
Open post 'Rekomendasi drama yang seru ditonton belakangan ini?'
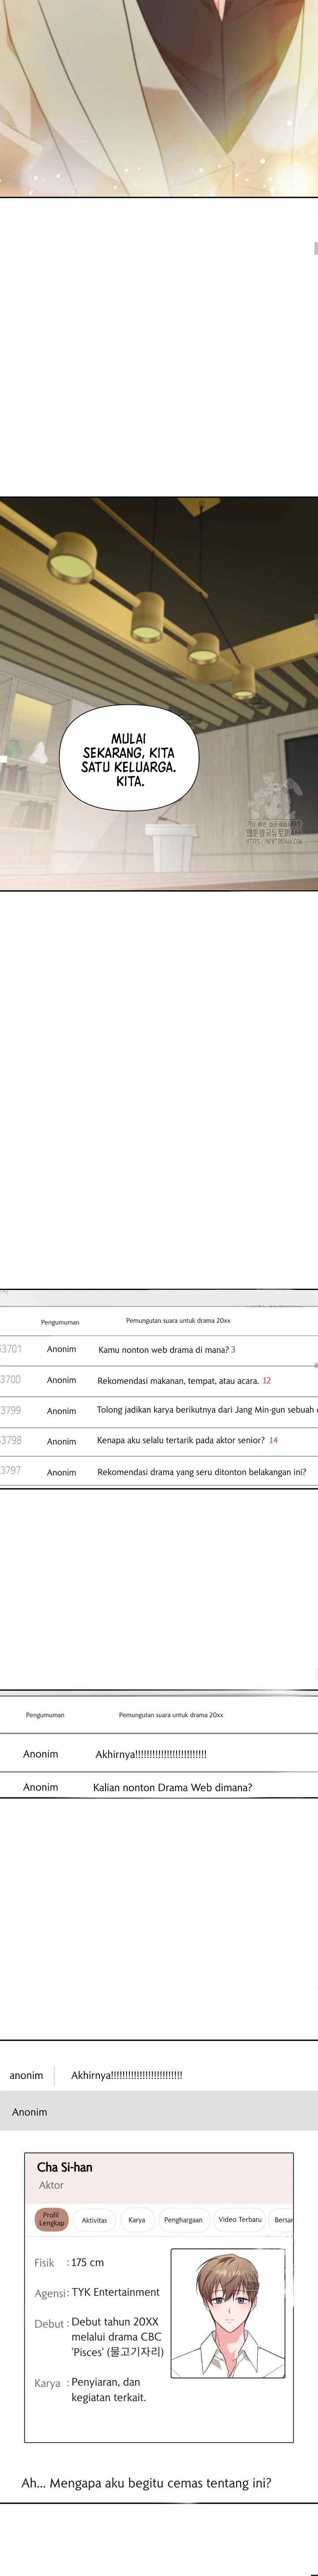[x=201, y=1471]
